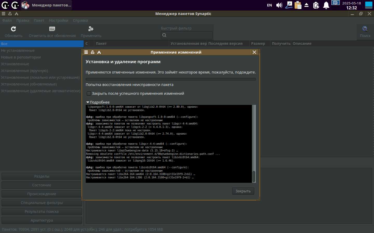This screenshot has height=233, width=374.
Task: Click the 'Закрыть' button in dialog
Action: [x=243, y=191]
